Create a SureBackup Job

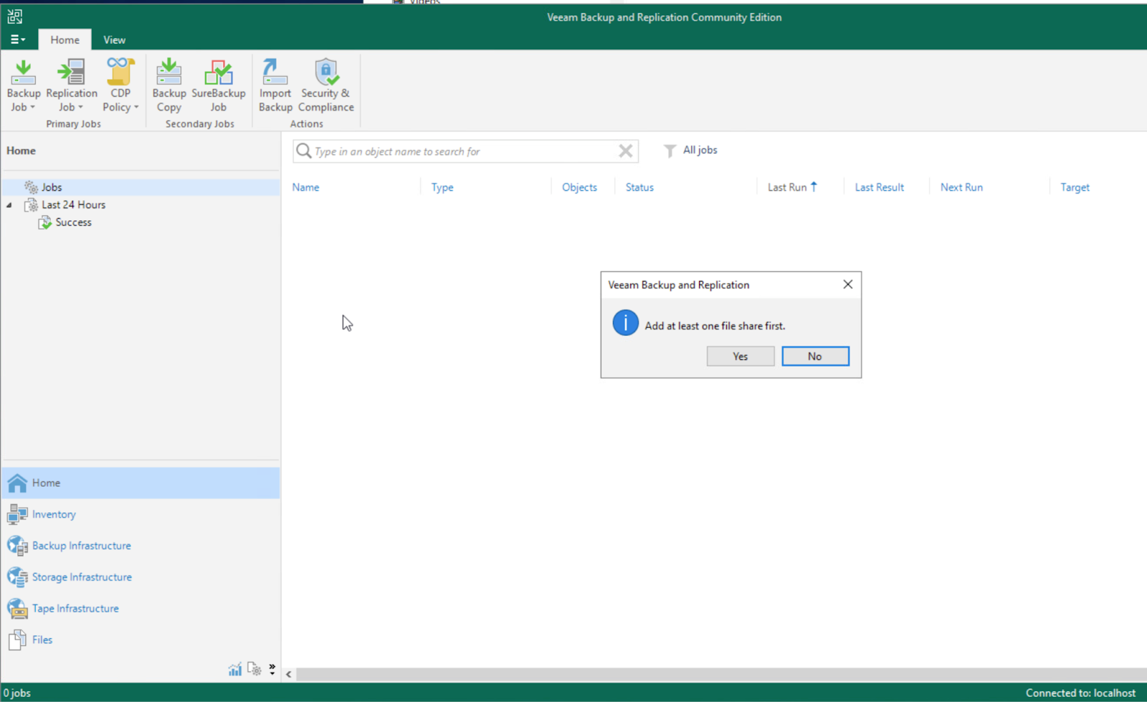pos(219,85)
